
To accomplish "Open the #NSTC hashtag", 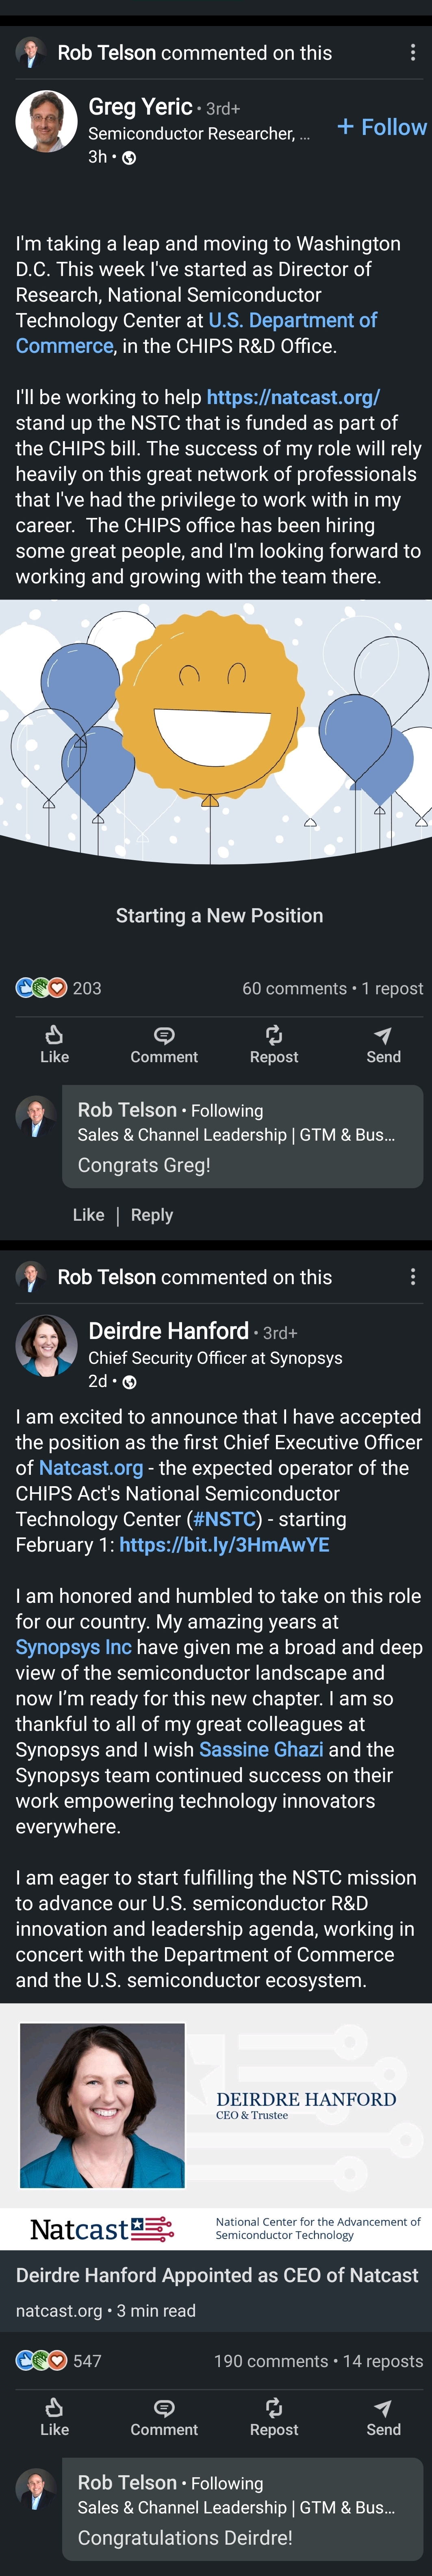I will (224, 1519).
